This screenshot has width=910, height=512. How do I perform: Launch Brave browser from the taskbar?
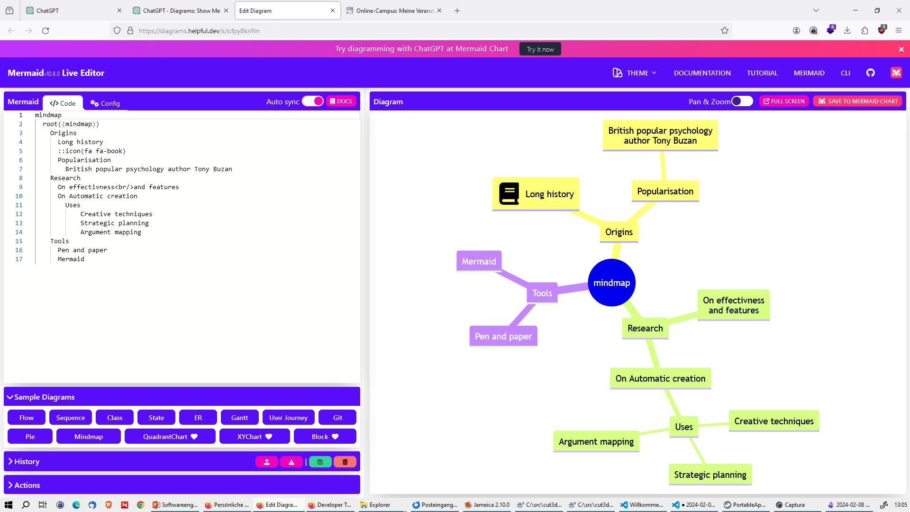coord(109,505)
